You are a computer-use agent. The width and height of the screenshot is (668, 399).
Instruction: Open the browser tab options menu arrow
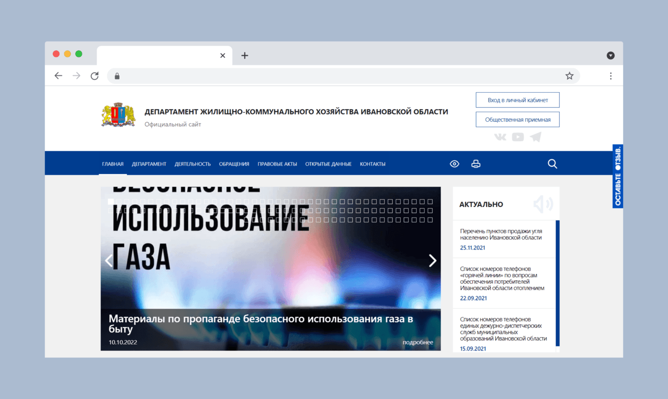(611, 55)
